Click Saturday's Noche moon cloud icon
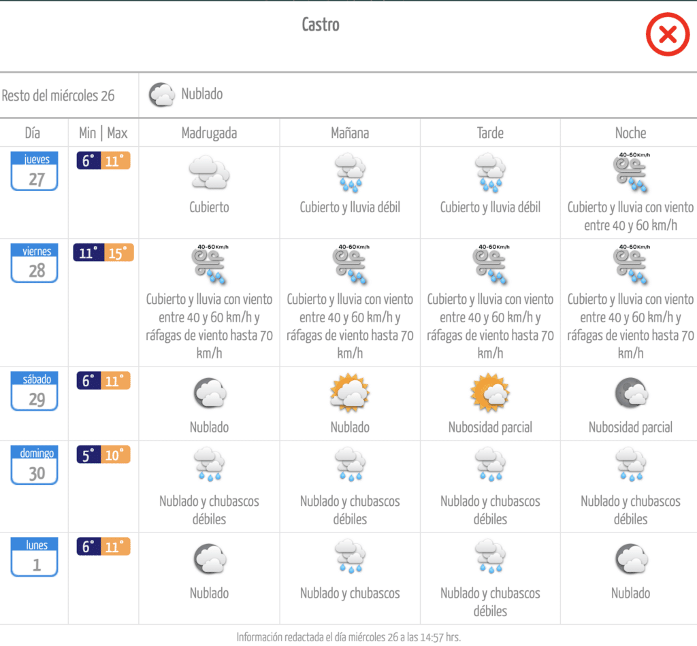This screenshot has width=697, height=646. coord(630,393)
